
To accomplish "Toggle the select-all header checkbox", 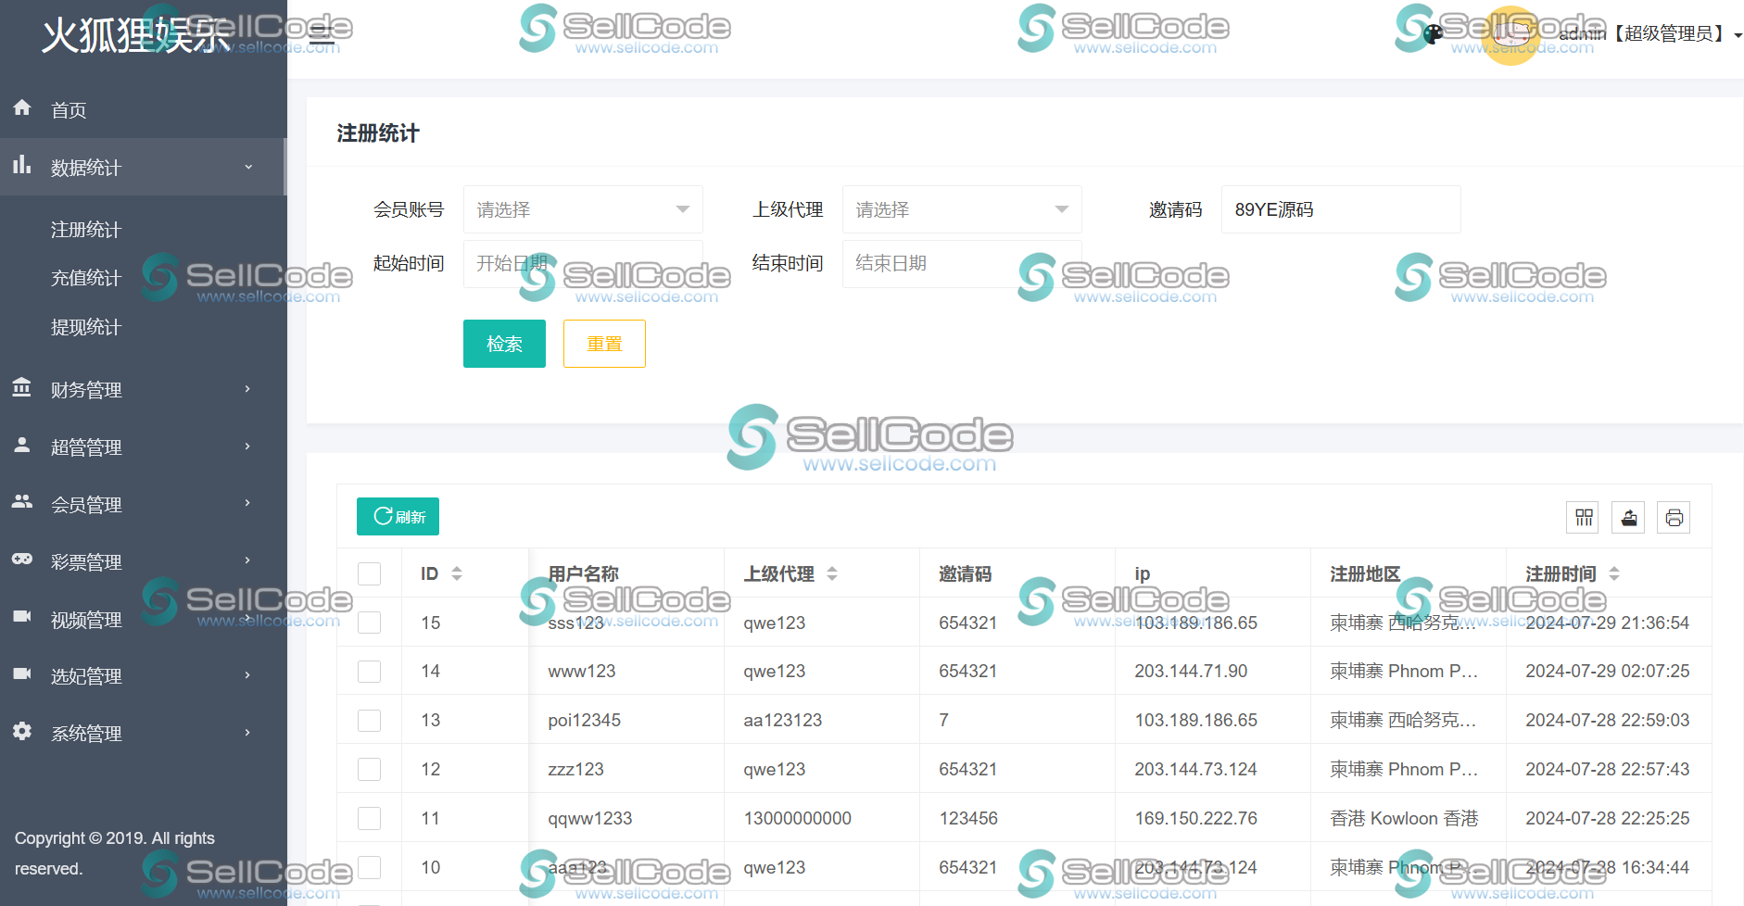I will 369,573.
